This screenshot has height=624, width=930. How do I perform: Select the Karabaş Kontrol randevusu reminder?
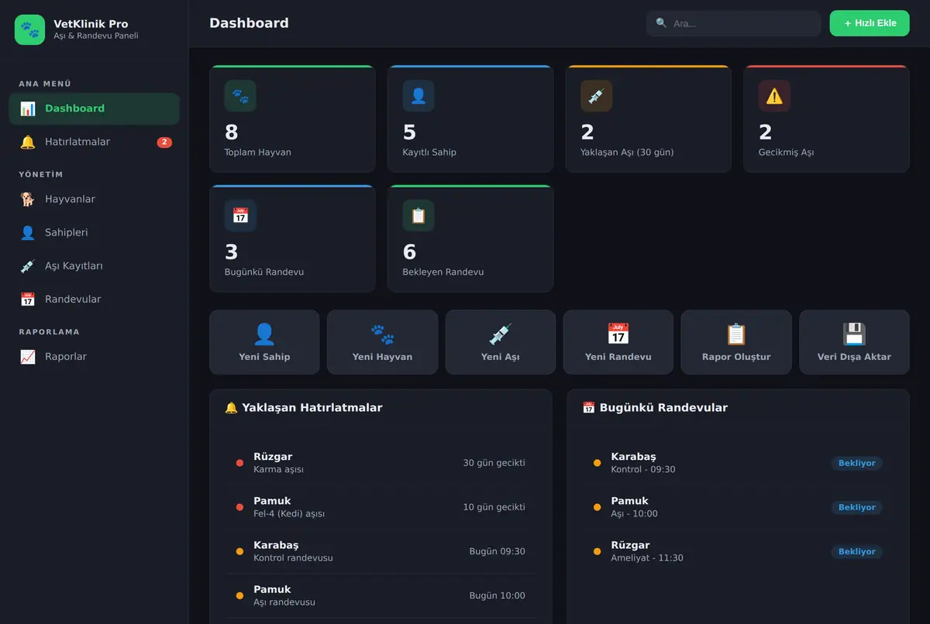(x=381, y=551)
